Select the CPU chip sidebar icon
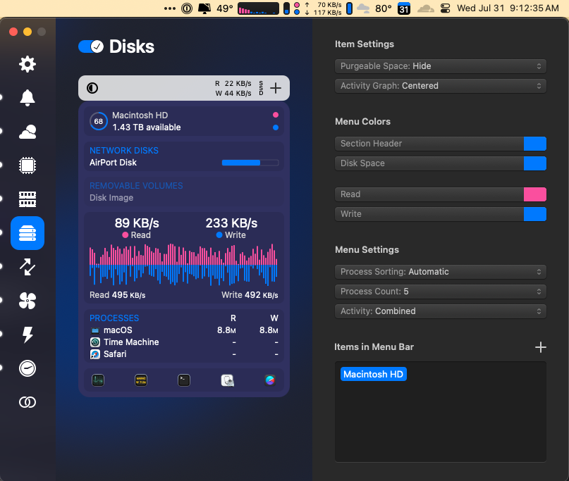Screen dimensions: 569x481 pos(27,165)
